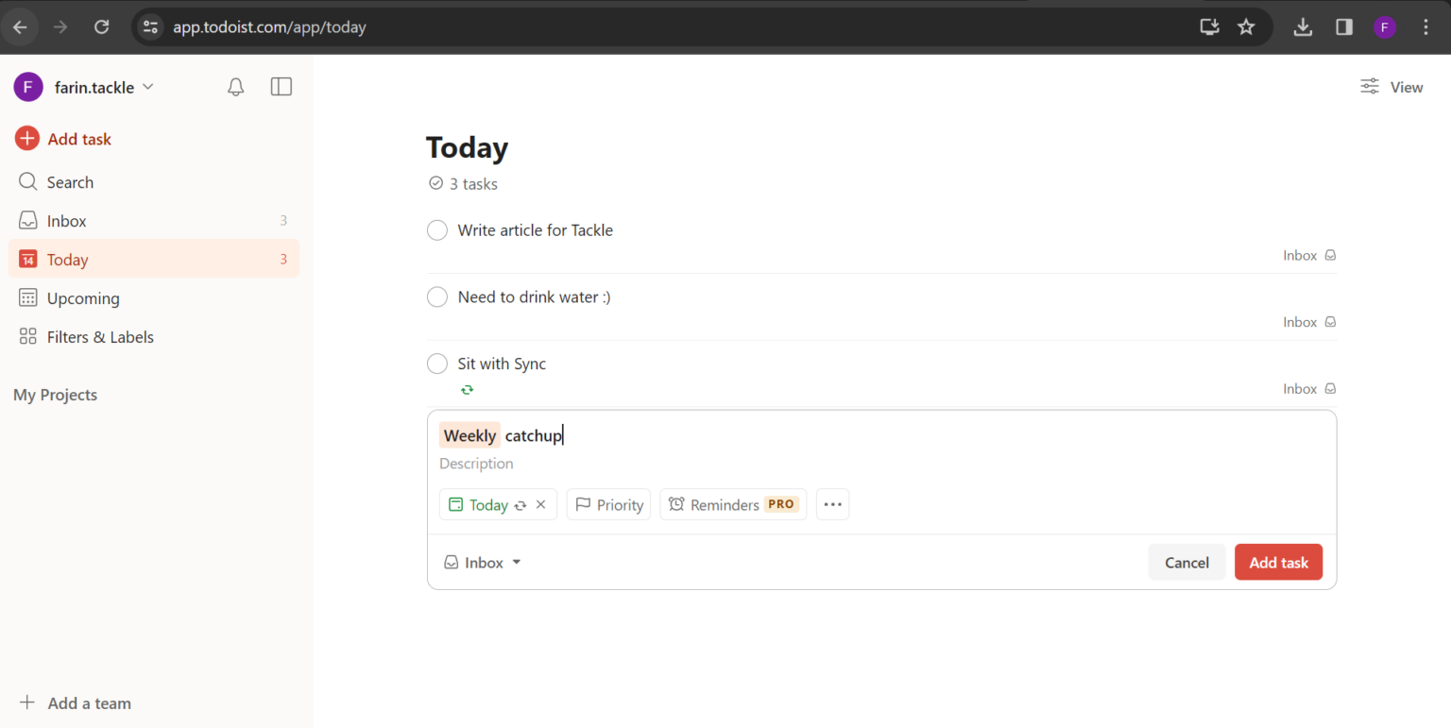
Task: Open Chrome downloads icon
Action: pyautogui.click(x=1303, y=27)
